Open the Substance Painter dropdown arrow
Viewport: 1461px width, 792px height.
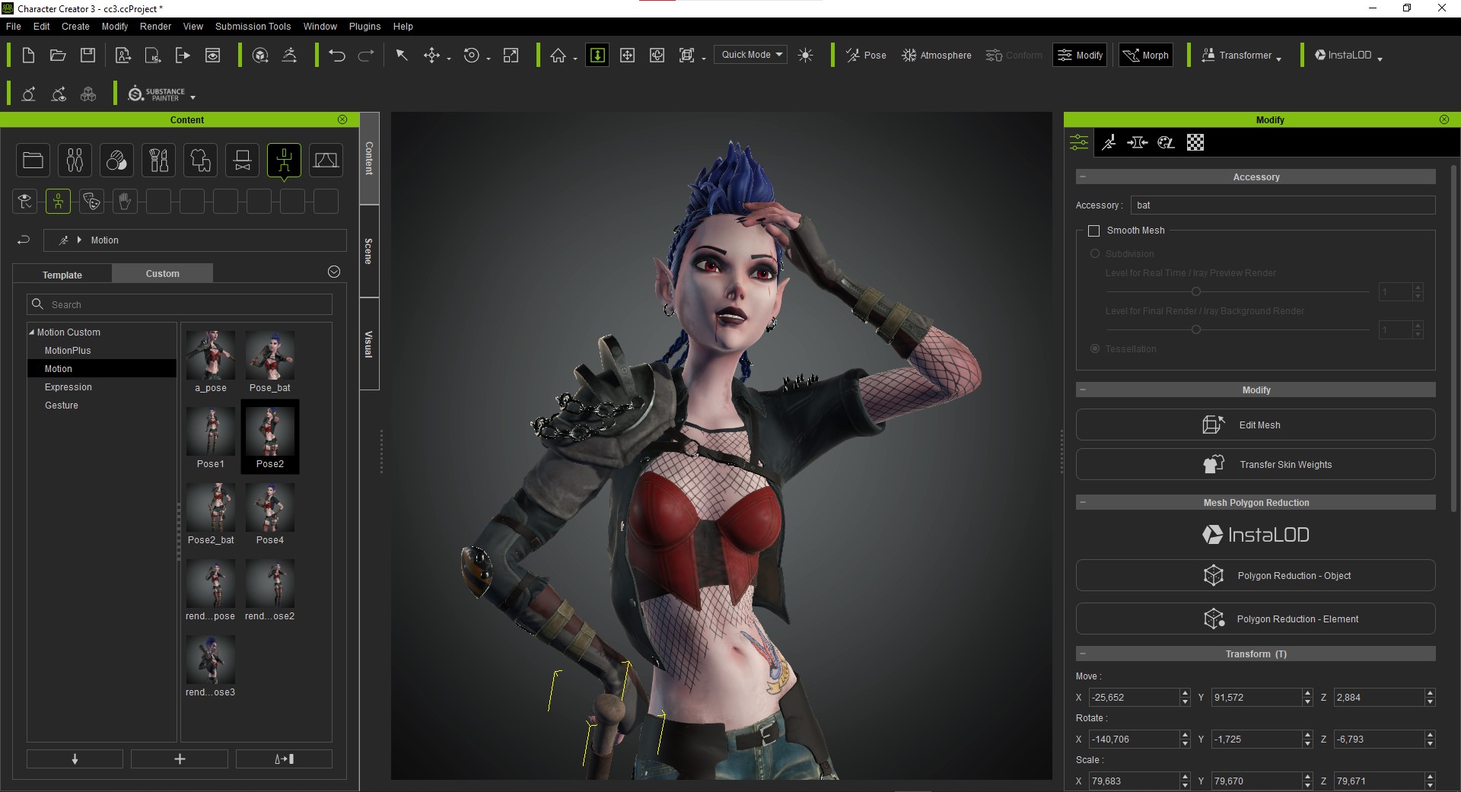tap(193, 97)
